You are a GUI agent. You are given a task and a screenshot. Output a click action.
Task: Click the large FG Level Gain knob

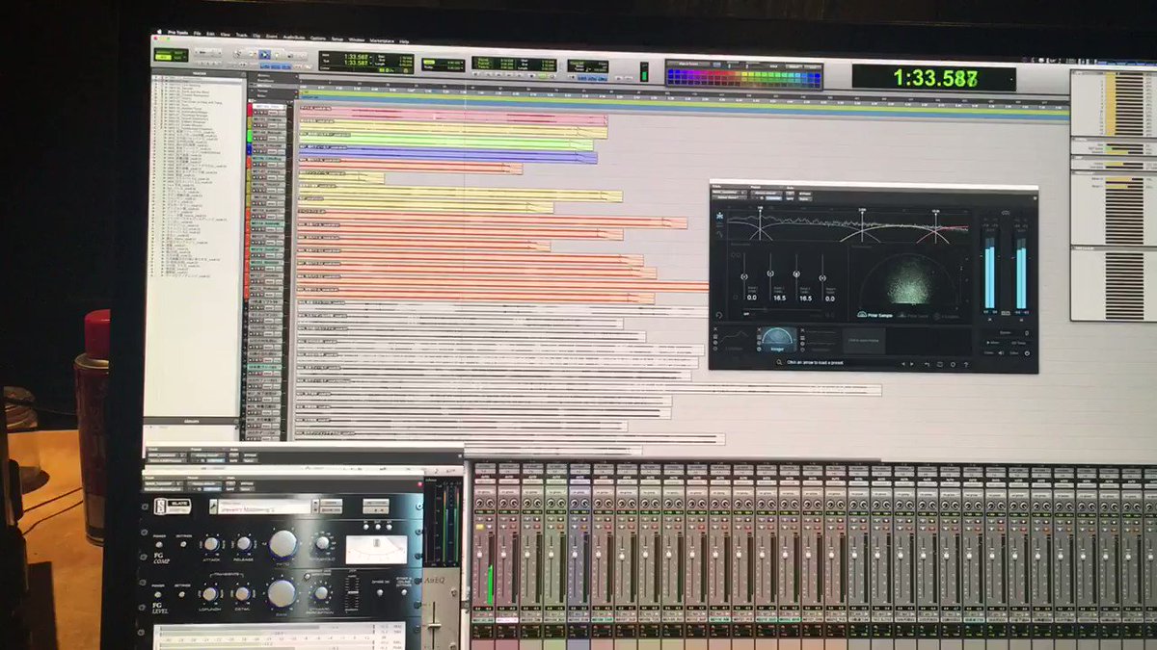[x=282, y=593]
